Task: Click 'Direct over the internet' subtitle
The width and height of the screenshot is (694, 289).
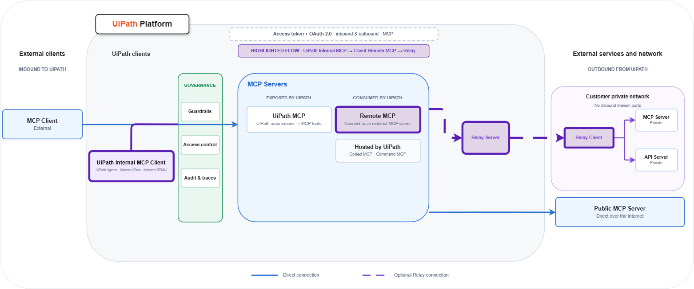Action: [x=620, y=216]
